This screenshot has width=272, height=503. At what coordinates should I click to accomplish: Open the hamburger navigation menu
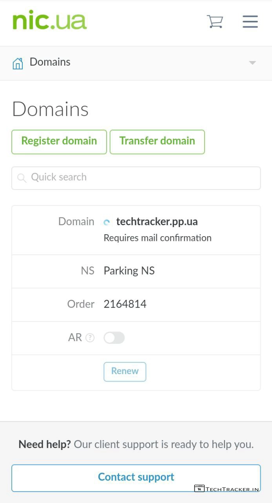(250, 21)
